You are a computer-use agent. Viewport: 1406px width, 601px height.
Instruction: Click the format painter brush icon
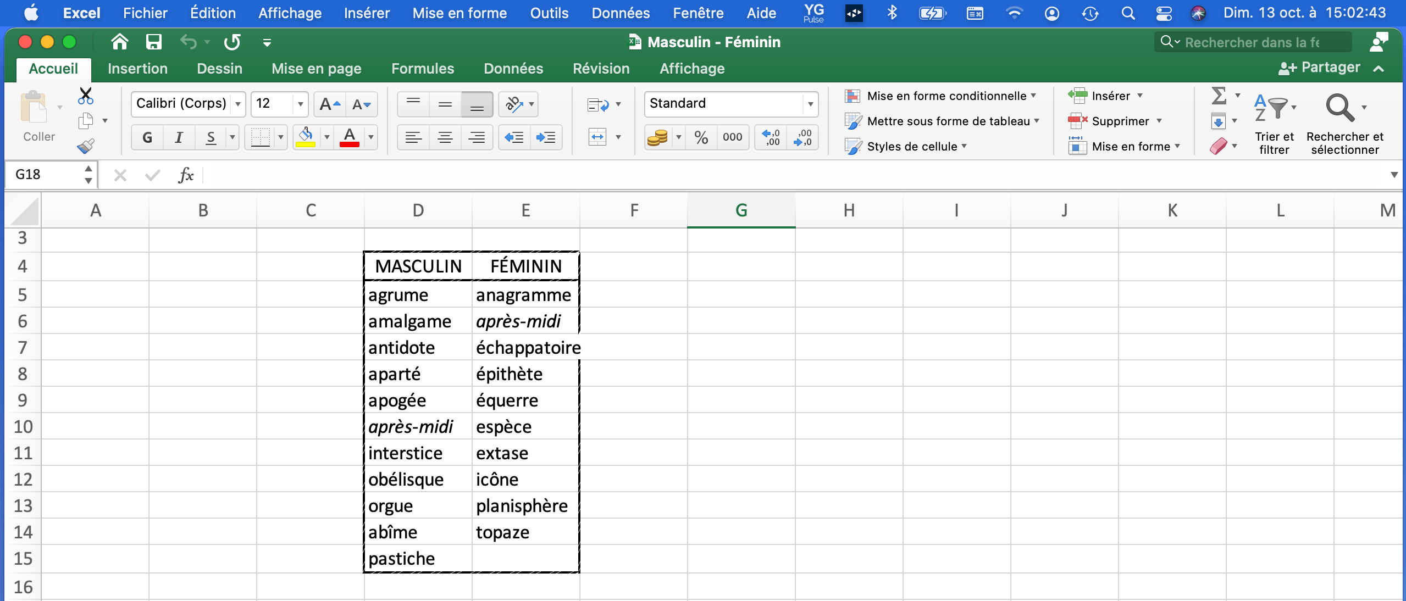click(85, 146)
